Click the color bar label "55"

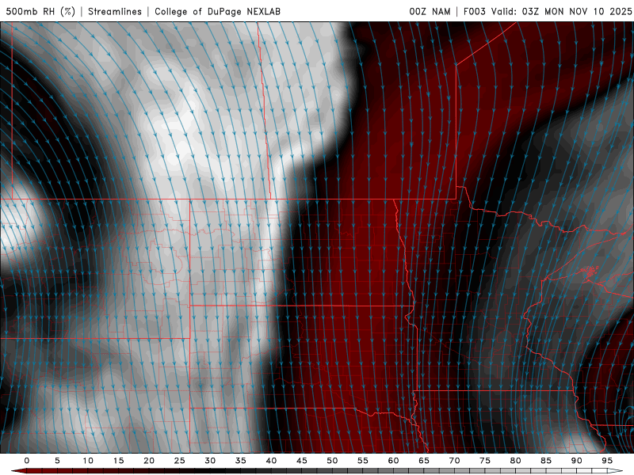coord(363,461)
